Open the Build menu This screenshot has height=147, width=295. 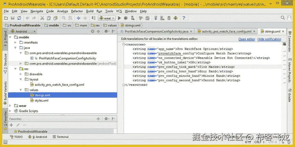90,11
